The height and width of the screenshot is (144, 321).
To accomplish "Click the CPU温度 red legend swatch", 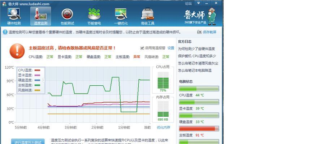I will pyautogui.click(x=37, y=70).
